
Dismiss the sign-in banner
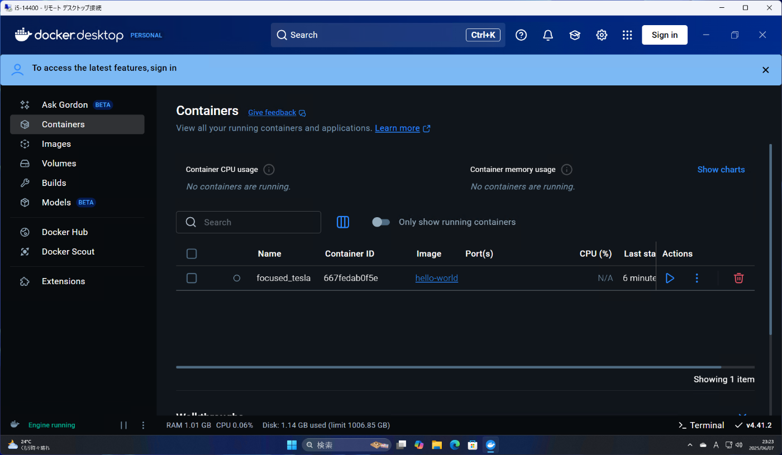pyautogui.click(x=766, y=70)
